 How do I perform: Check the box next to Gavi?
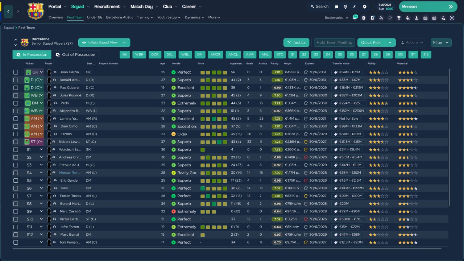(x=16, y=188)
